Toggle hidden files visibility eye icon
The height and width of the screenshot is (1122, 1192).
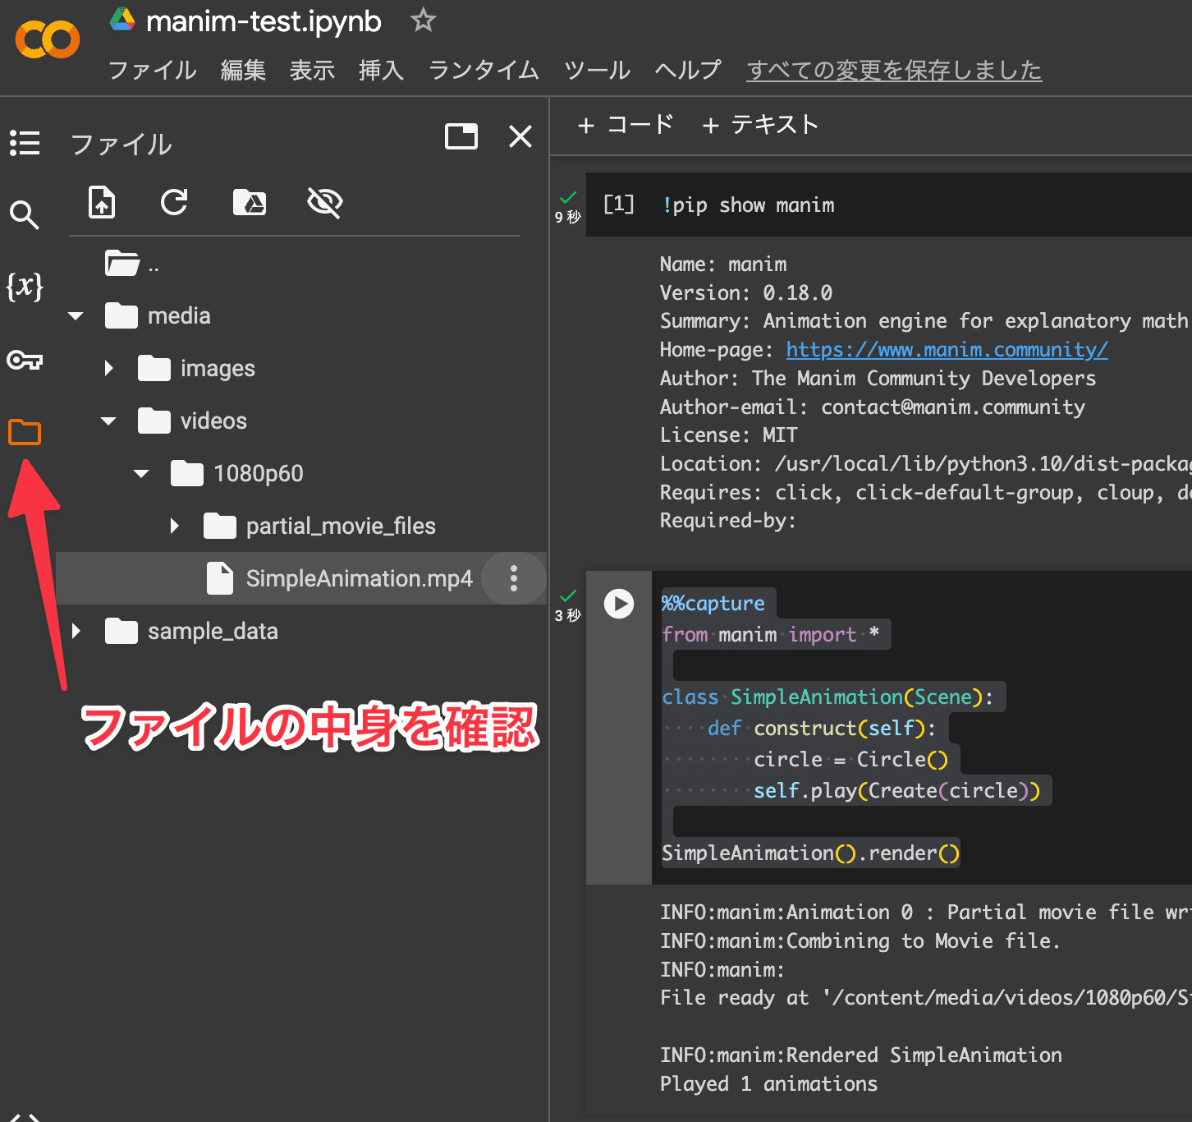click(x=324, y=202)
